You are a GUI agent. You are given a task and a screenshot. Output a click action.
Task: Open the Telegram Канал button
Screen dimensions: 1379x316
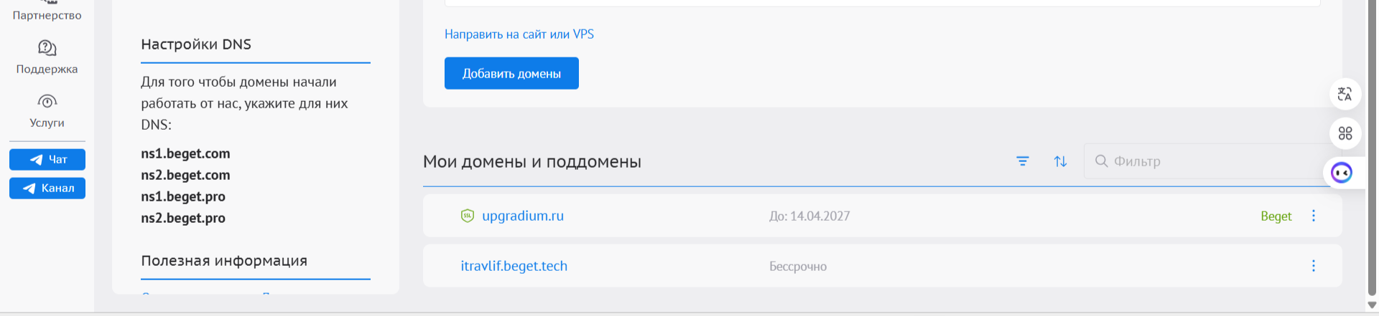(x=47, y=188)
